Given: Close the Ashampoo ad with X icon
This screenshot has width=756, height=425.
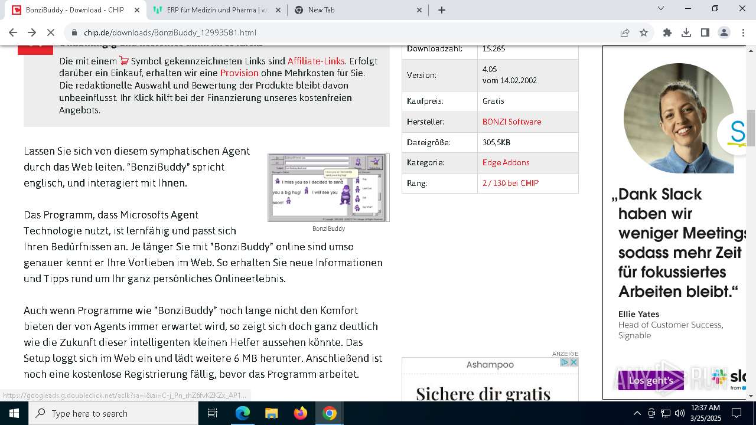Looking at the screenshot, I should coord(573,362).
